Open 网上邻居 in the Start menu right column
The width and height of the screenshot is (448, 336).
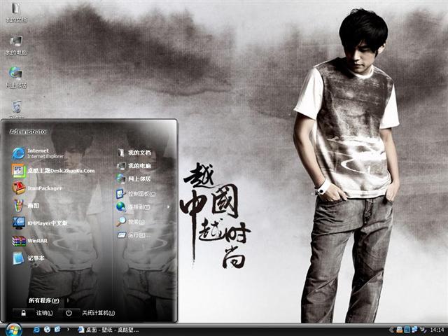pos(134,179)
